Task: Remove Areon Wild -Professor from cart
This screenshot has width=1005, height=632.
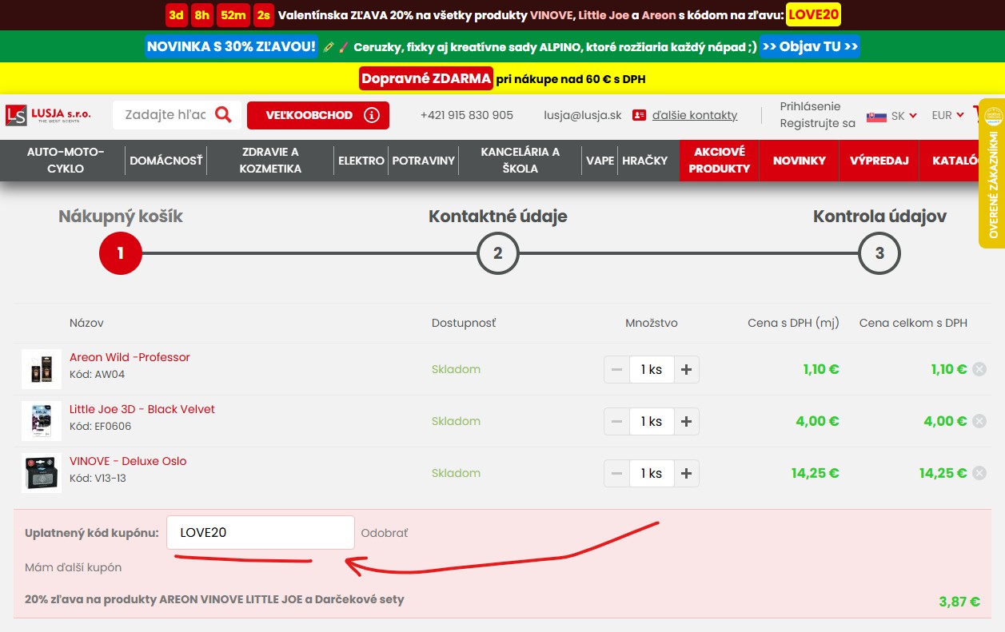Action: [x=979, y=369]
